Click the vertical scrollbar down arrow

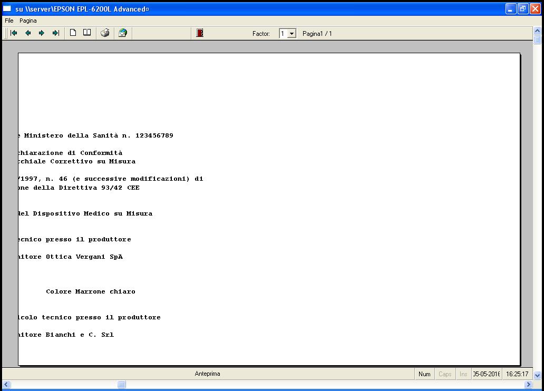(537, 375)
